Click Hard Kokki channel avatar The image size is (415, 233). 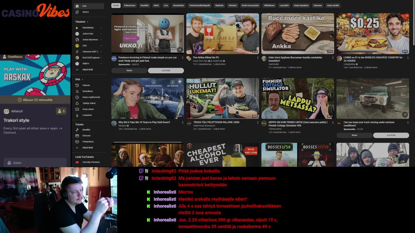pyautogui.click(x=264, y=59)
